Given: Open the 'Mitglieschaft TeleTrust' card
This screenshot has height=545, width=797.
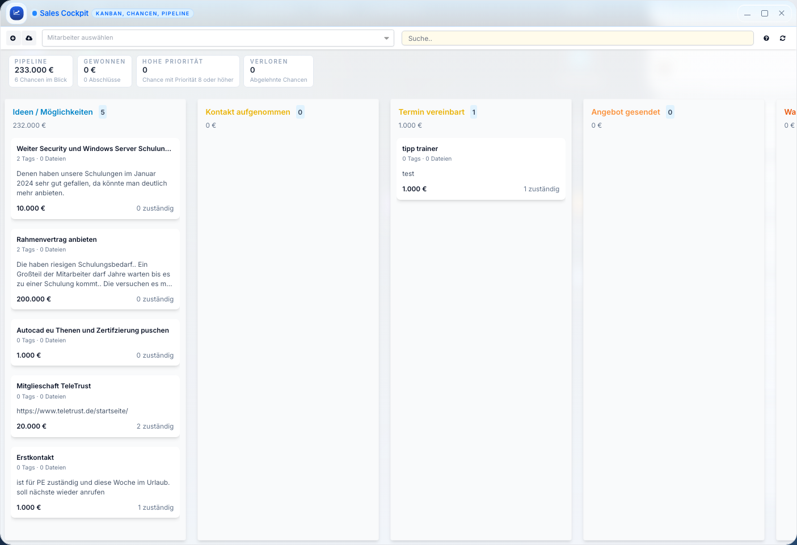Looking at the screenshot, I should click(x=95, y=406).
